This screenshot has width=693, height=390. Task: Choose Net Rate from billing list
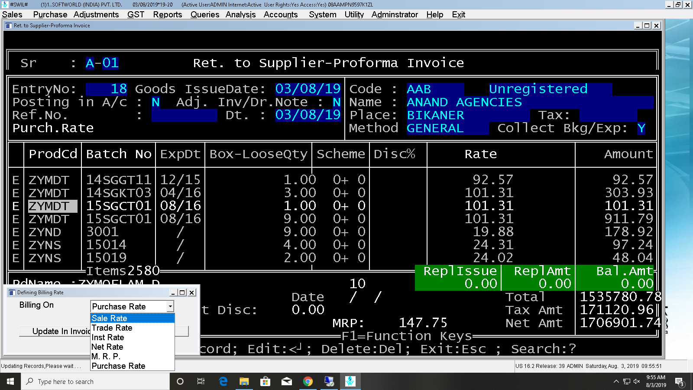133,347
